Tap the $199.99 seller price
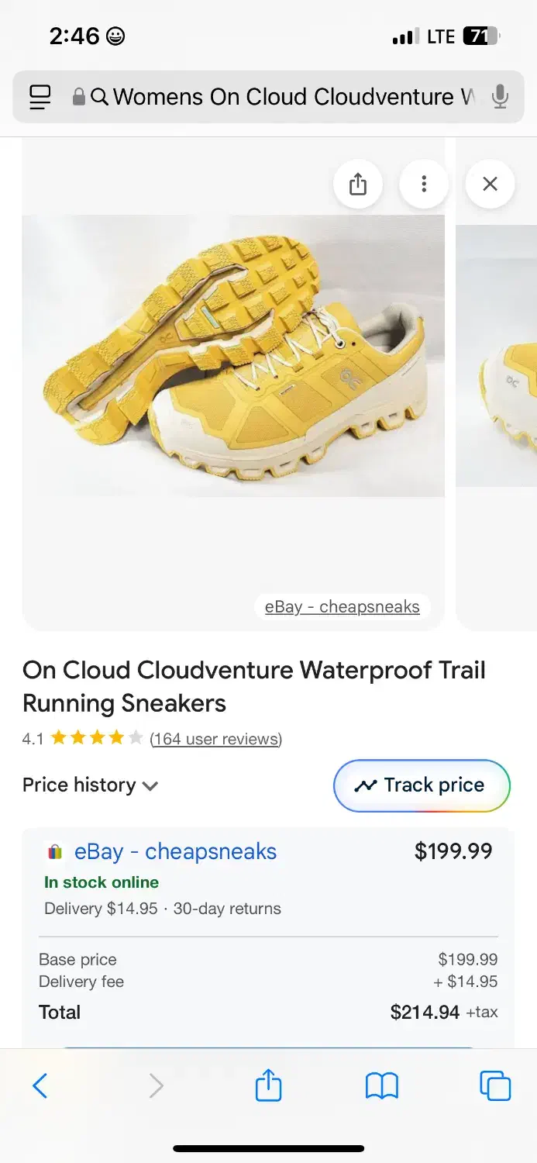The image size is (537, 1163). coord(453,851)
